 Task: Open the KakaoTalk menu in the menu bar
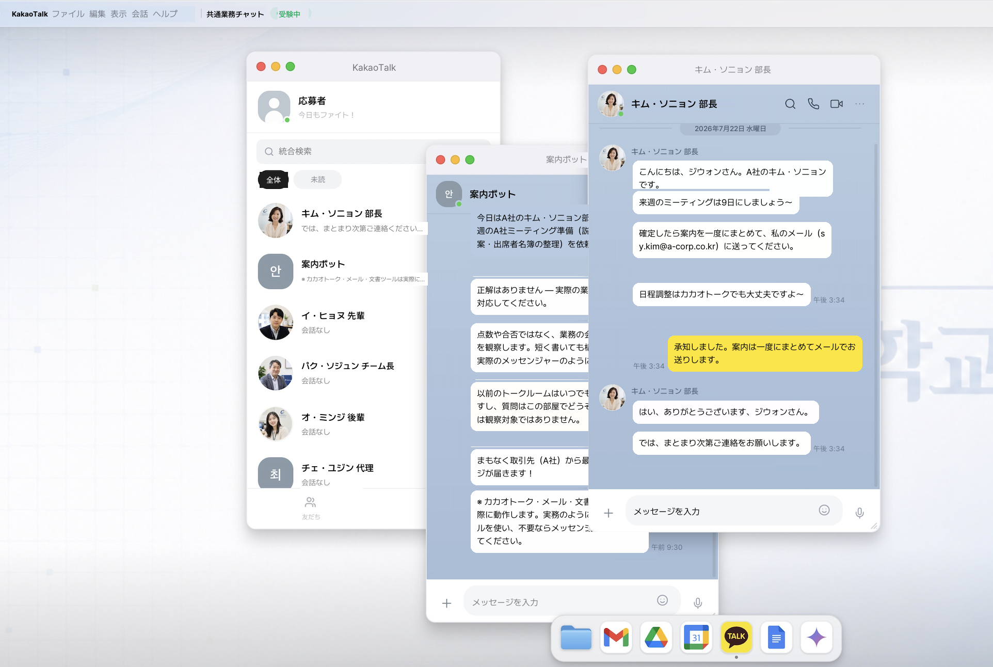click(x=30, y=14)
